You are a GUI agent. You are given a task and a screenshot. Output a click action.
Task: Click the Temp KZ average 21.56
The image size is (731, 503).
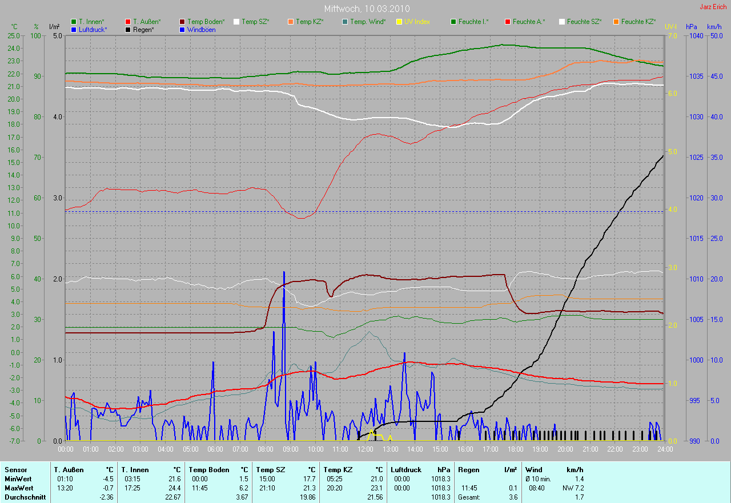(376, 497)
